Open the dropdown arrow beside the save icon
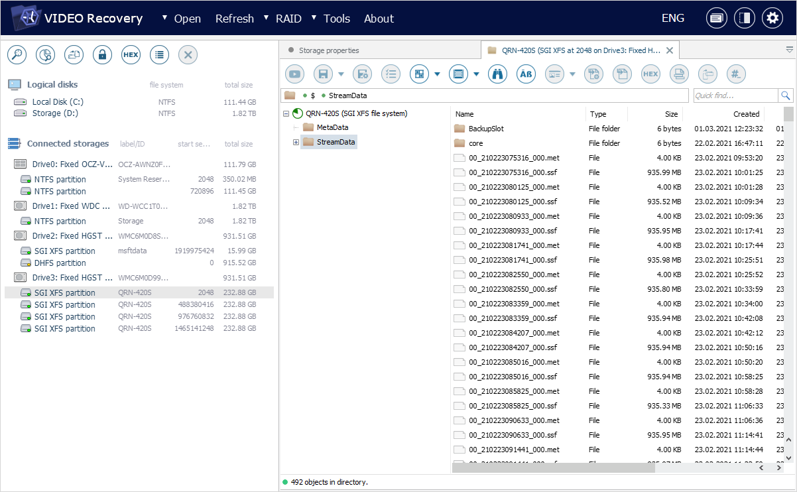The image size is (797, 492). [341, 74]
